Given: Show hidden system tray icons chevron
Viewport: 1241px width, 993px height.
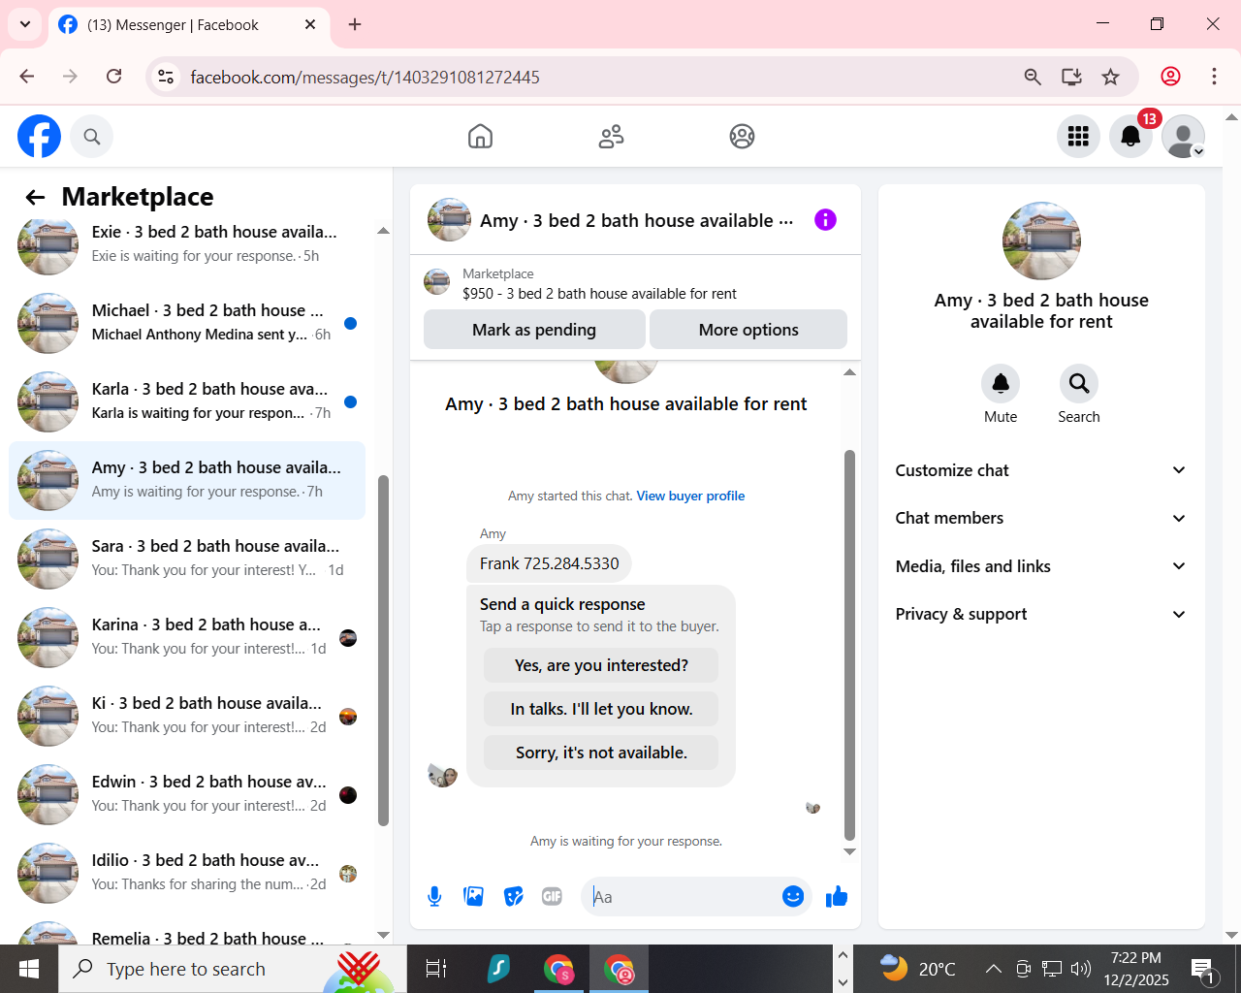Looking at the screenshot, I should [x=993, y=969].
